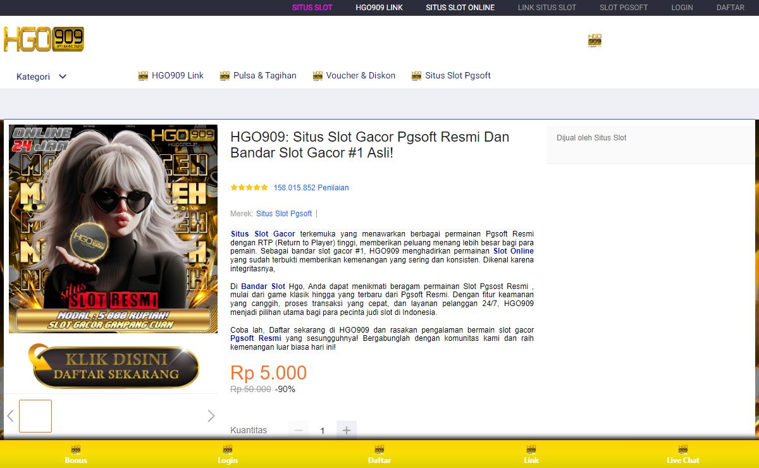Open SITUS SLOT ONLINE in top navigation
The image size is (759, 468).
460,8
